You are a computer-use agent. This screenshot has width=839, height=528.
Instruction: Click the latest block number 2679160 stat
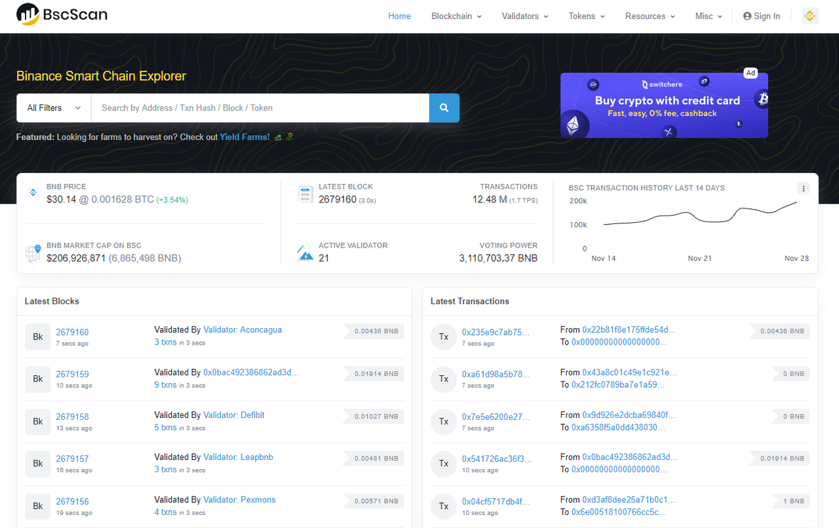pos(338,199)
